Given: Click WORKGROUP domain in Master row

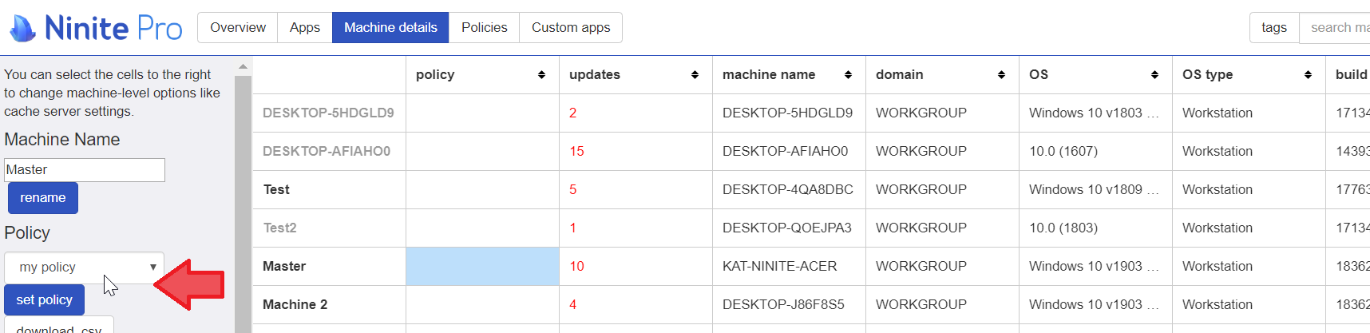Looking at the screenshot, I should click(942, 266).
